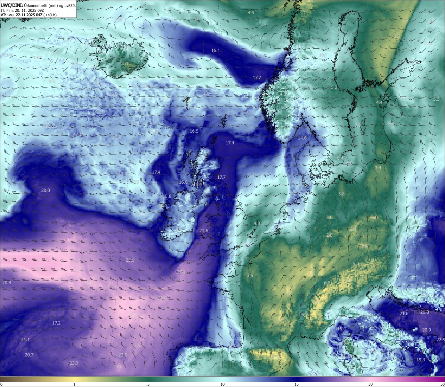Select the 19.3 value on the map
The image size is (445, 387).
tap(421, 360)
